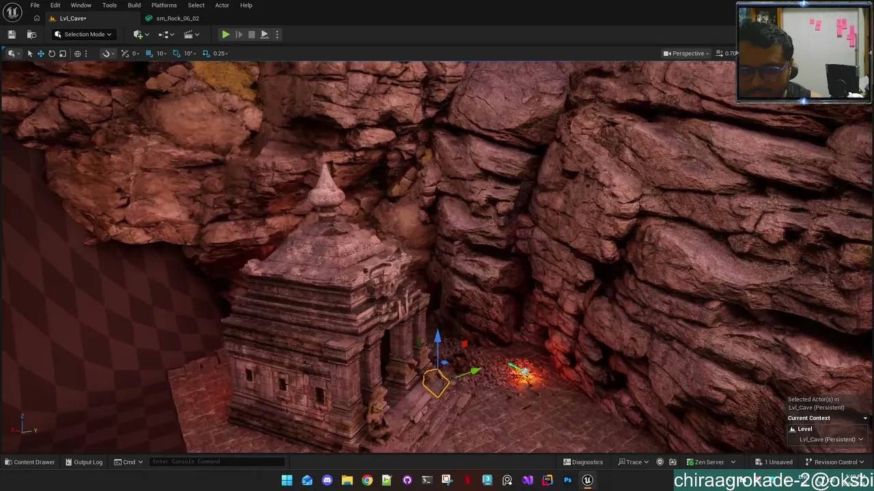This screenshot has height=491, width=874.
Task: Focus the Enter Console Command field
Action: 217,462
